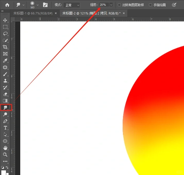Select the Pen tool

5,121
